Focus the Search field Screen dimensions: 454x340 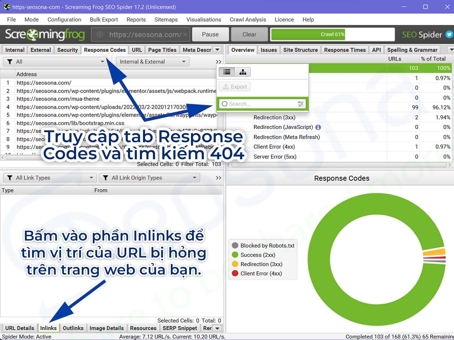click(262, 104)
